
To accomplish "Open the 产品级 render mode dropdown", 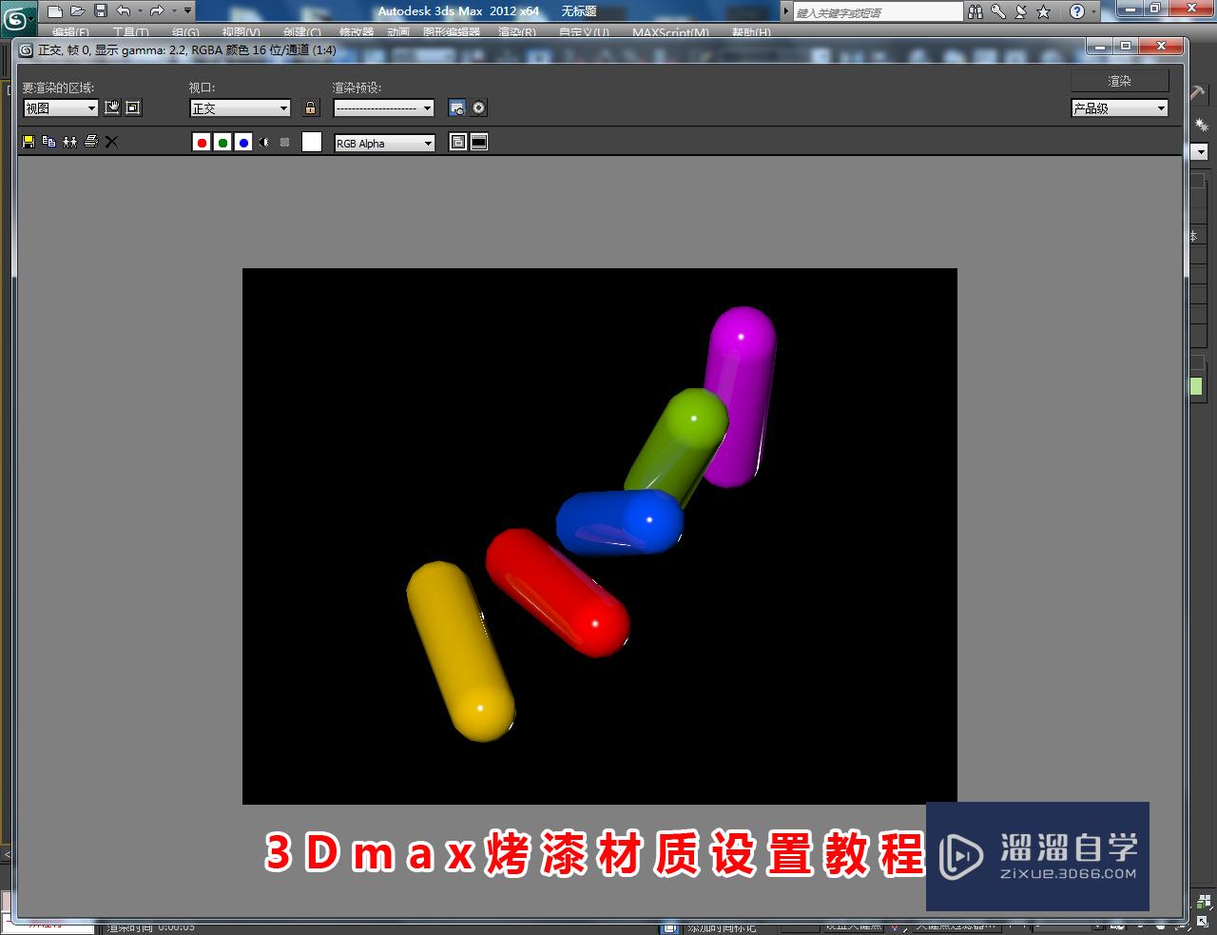I will pos(1119,108).
